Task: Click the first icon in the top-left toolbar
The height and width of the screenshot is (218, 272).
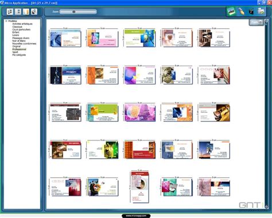Action: point(10,12)
